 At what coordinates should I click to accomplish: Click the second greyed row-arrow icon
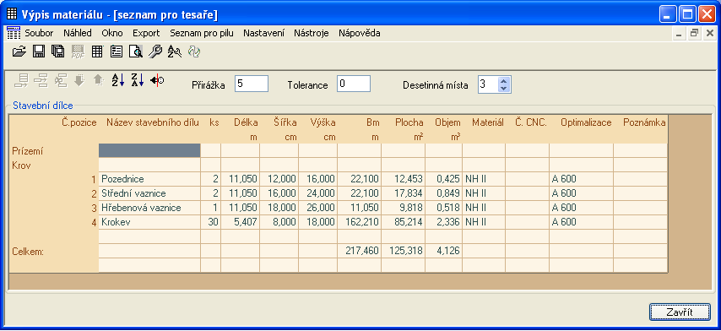click(x=41, y=80)
